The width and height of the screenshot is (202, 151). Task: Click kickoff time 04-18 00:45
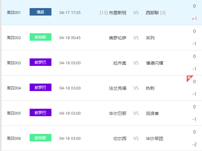click(x=70, y=38)
